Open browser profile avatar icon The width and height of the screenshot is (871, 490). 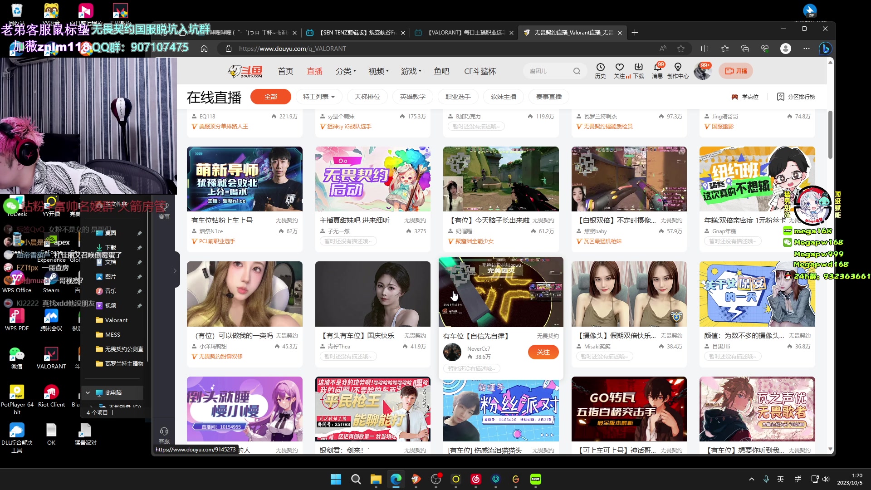(x=786, y=49)
